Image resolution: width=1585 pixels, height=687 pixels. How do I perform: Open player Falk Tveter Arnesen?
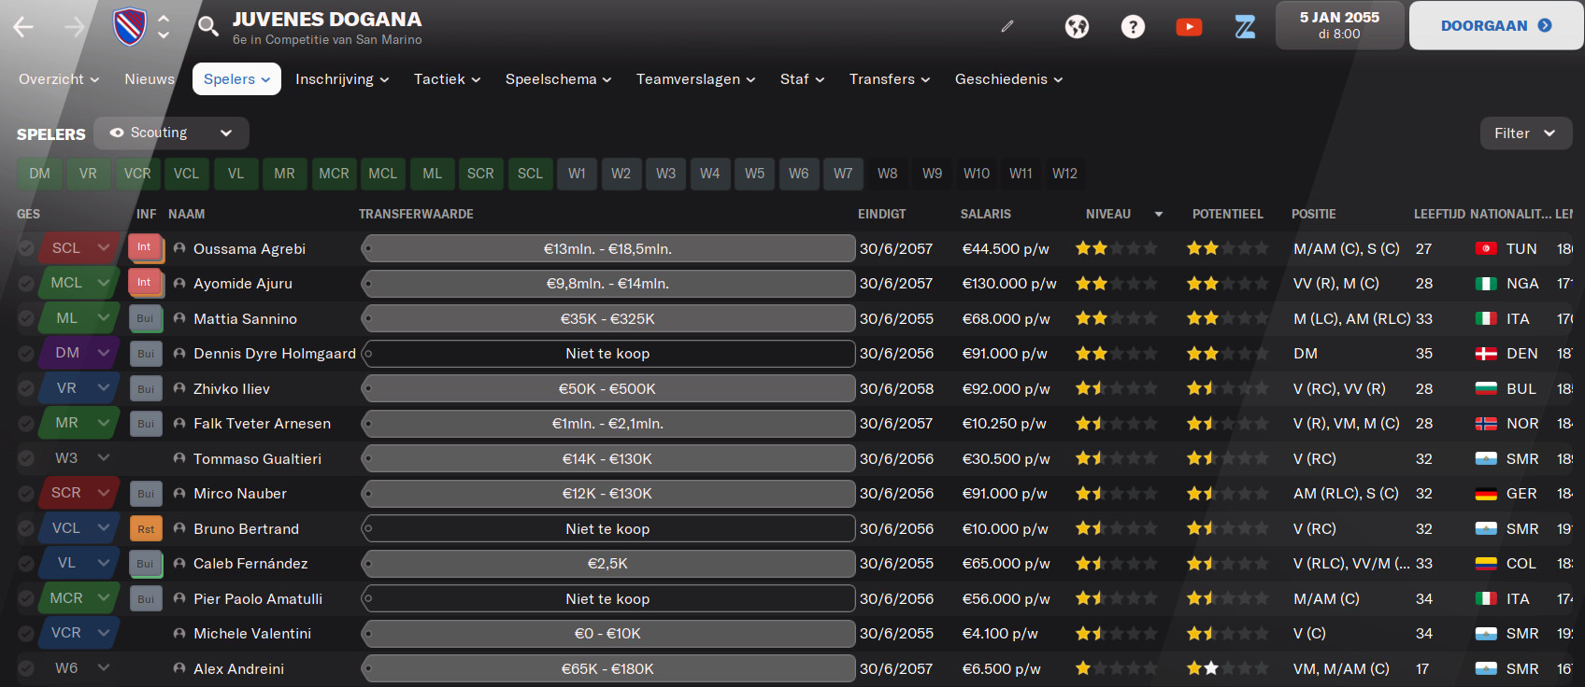pyautogui.click(x=262, y=424)
